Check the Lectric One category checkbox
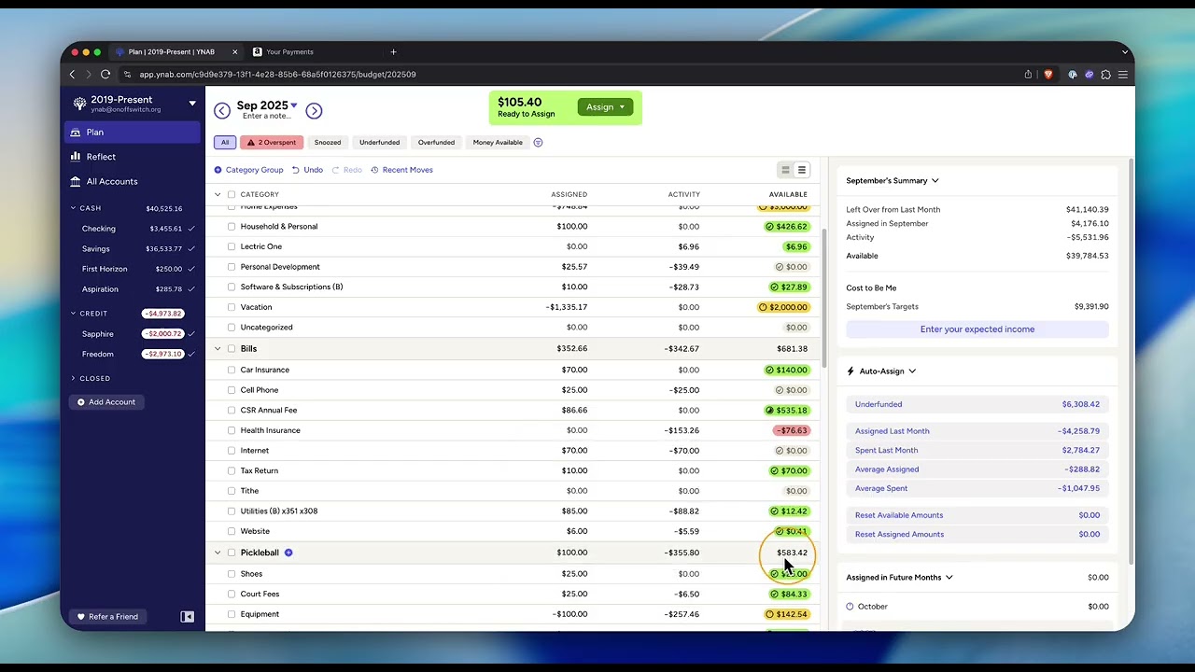 (x=232, y=246)
